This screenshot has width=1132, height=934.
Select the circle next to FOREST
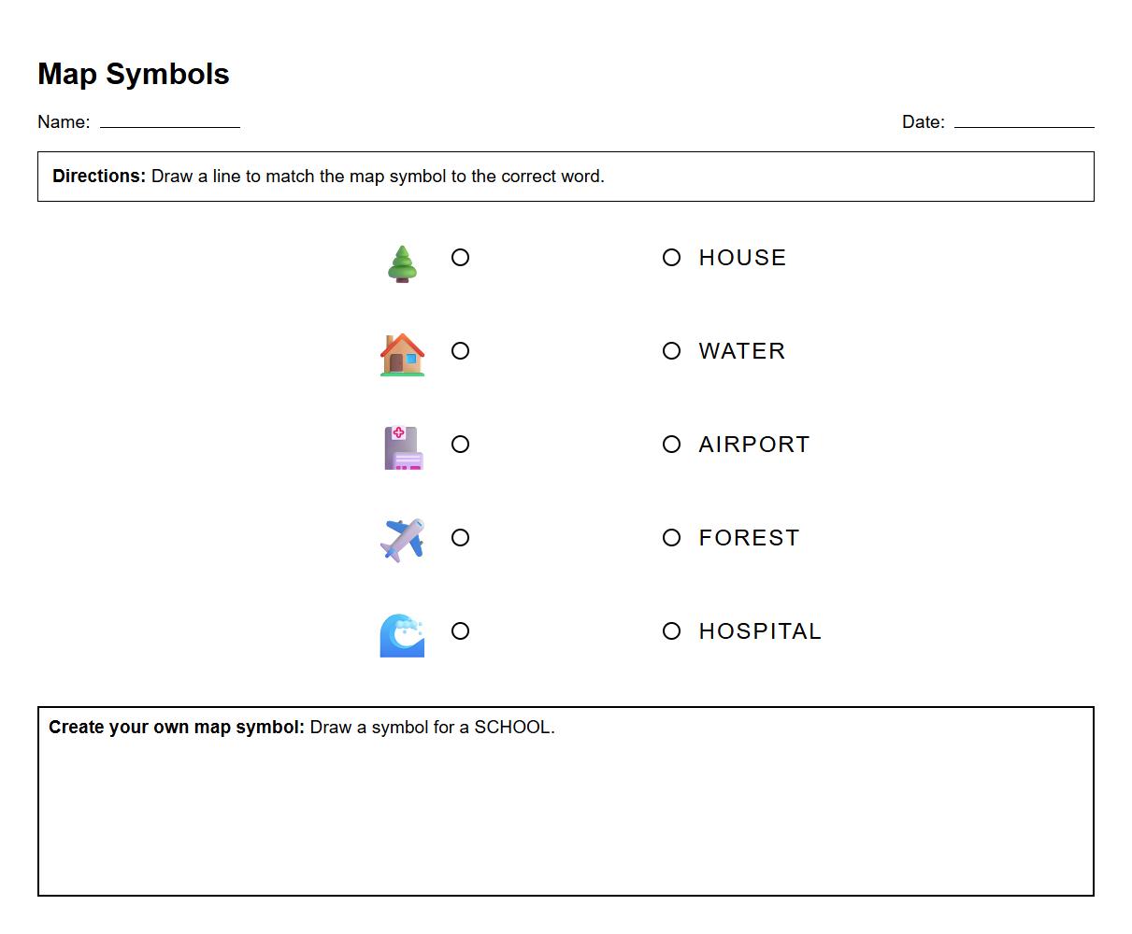pyautogui.click(x=671, y=538)
